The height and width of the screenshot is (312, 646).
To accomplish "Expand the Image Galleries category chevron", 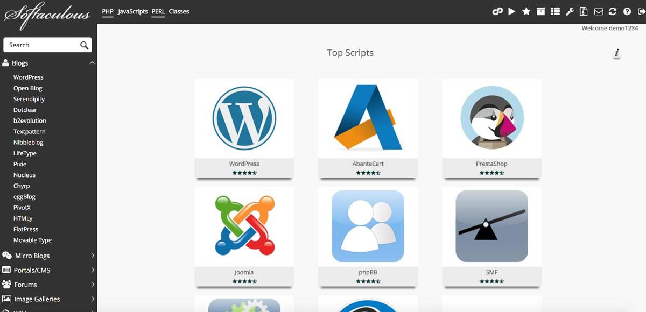I will 93,299.
